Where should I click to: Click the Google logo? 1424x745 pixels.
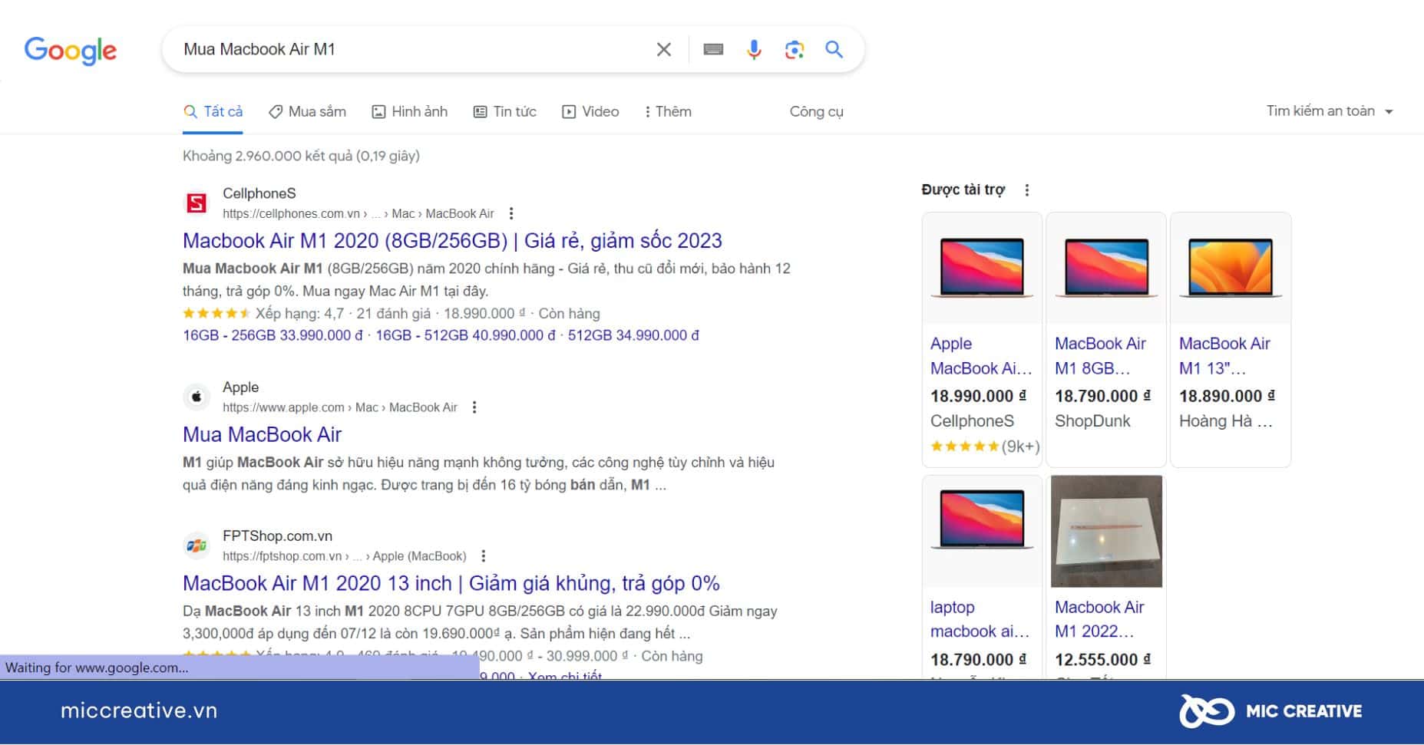tap(71, 50)
